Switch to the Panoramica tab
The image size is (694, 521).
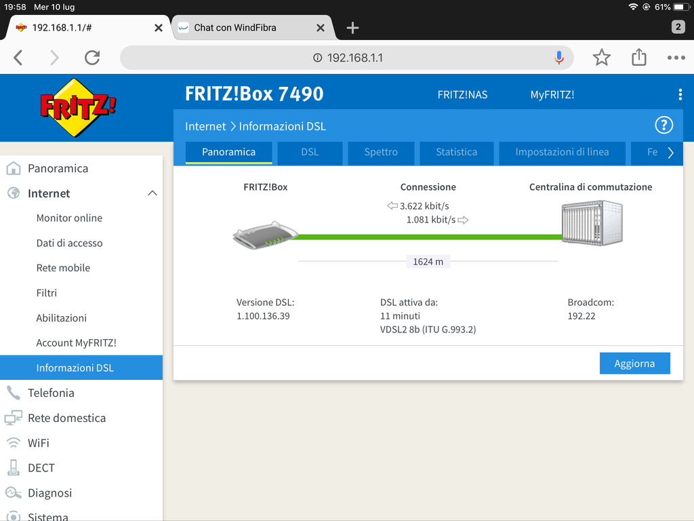tap(228, 152)
